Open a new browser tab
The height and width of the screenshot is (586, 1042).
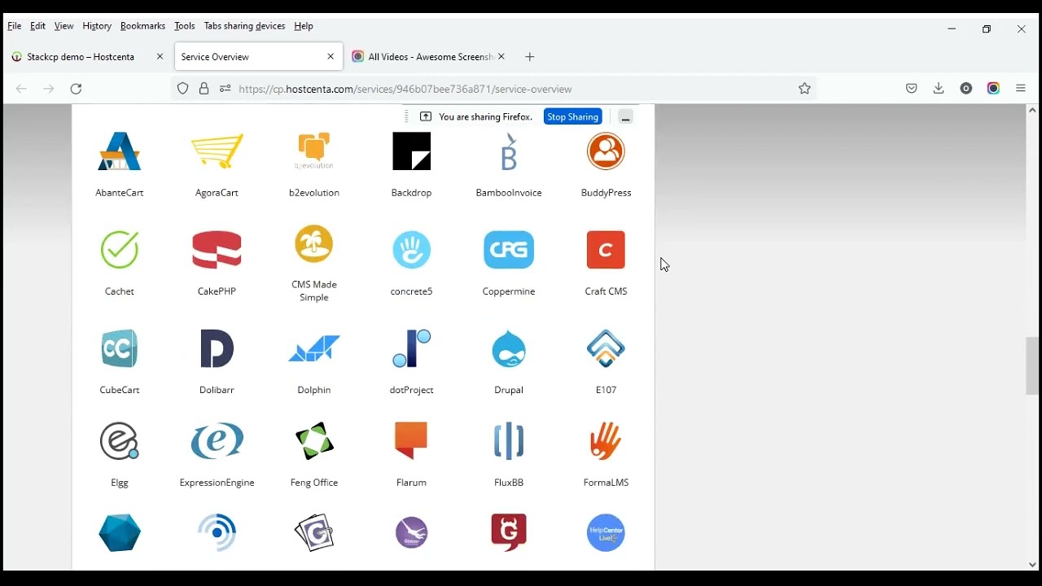[531, 57]
